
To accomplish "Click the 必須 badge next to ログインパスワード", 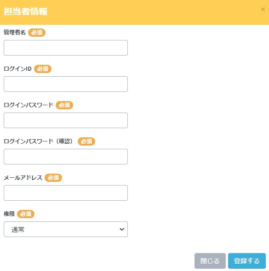I will [64, 105].
